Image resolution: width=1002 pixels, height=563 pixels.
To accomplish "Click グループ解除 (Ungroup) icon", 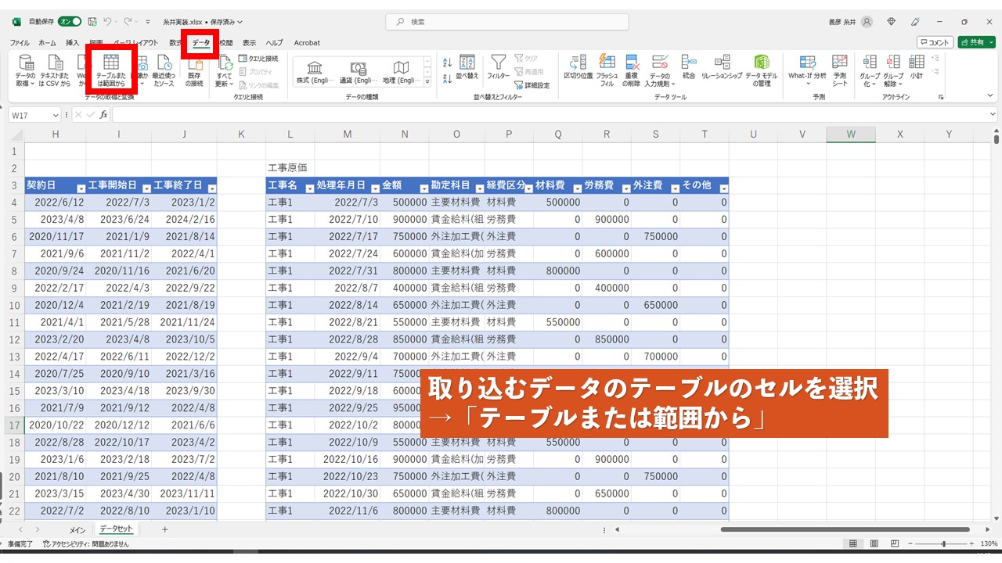I will [x=892, y=62].
